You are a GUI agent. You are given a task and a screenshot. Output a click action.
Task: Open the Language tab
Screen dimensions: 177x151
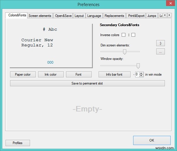tap(94, 16)
